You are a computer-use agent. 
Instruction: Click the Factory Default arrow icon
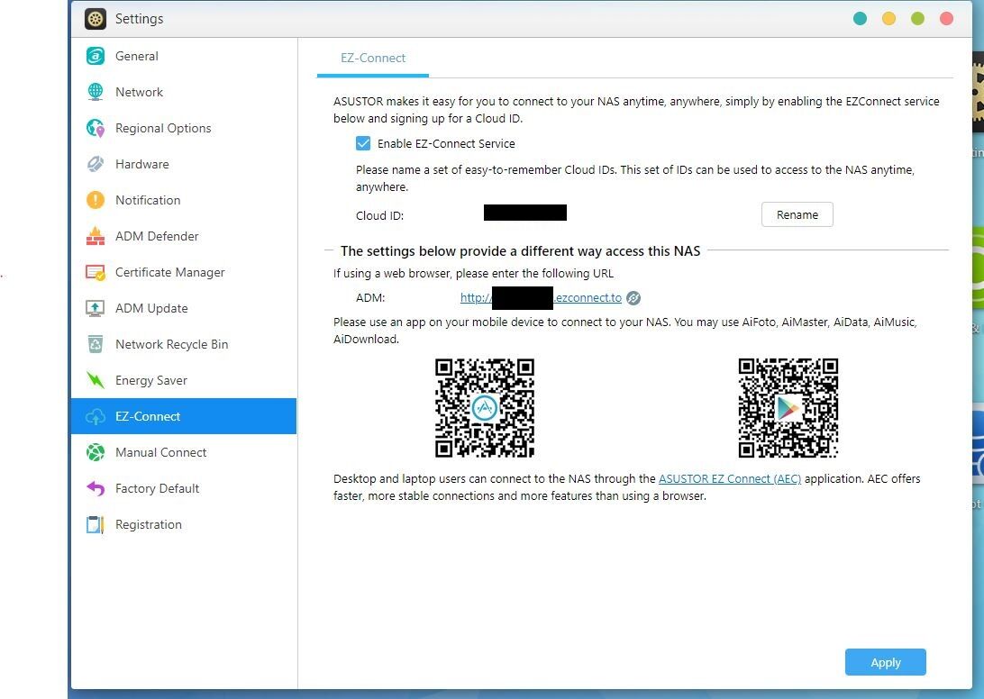tap(96, 488)
